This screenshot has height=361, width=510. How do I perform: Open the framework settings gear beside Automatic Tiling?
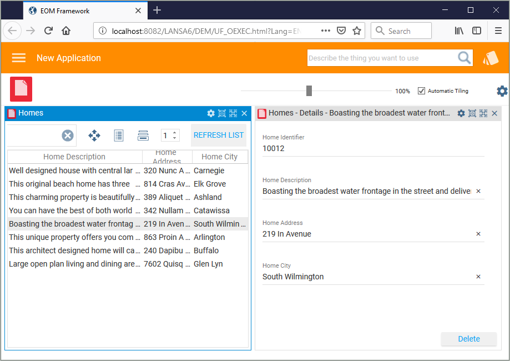[502, 91]
